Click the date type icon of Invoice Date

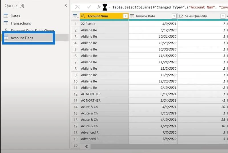[132, 16]
